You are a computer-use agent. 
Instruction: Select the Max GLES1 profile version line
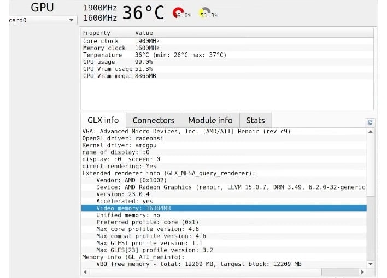pos(224,243)
